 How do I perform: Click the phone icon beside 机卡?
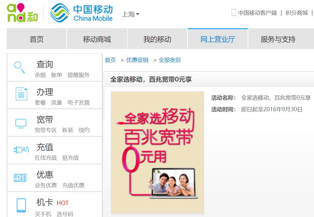coord(21,205)
